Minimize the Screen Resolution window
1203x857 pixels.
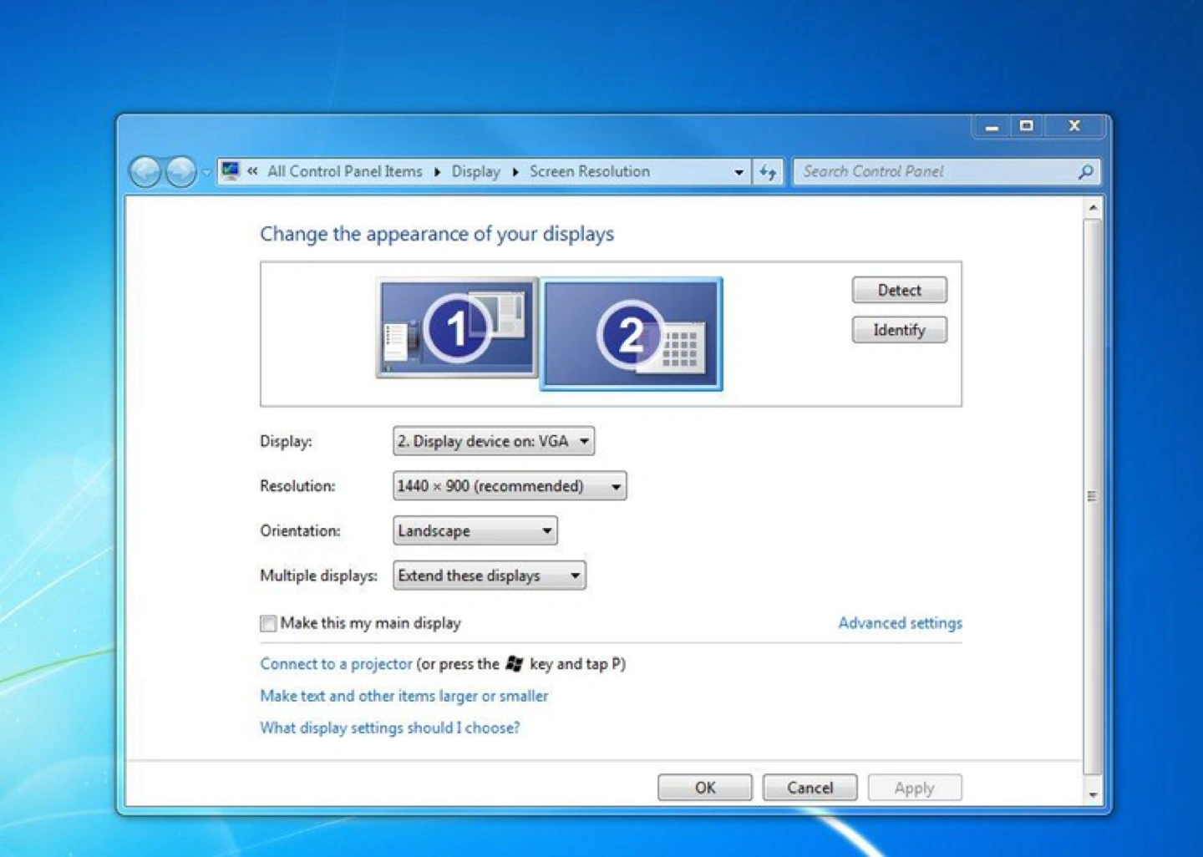click(992, 126)
